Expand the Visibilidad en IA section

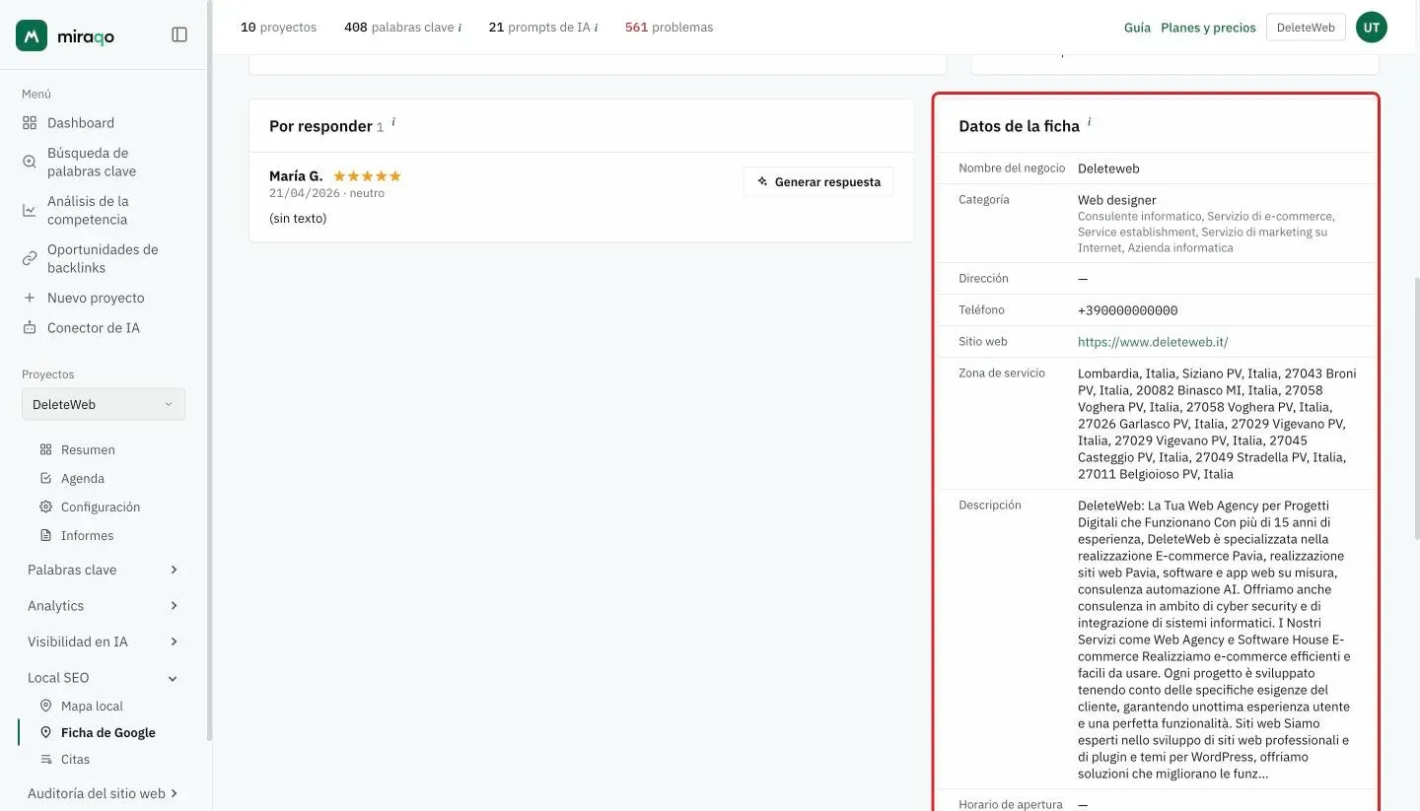click(x=103, y=642)
